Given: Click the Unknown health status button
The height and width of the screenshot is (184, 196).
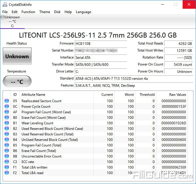Looking at the screenshot, I should tap(17, 56).
